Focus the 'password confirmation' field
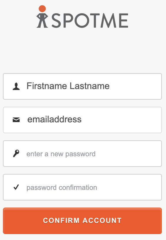This screenshot has width=166, height=240. (x=82, y=187)
